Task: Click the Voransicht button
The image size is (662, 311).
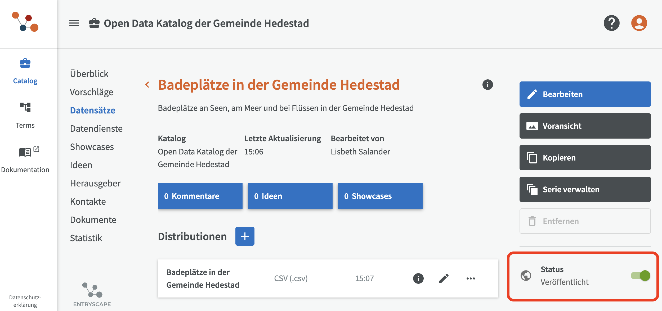Action: pos(585,126)
